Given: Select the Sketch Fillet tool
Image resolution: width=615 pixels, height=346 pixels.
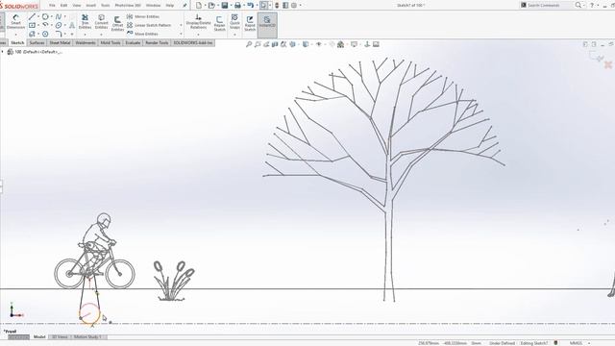Looking at the screenshot, I should click(59, 34).
